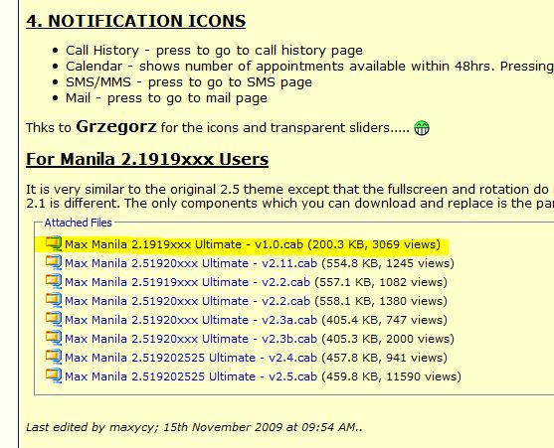Click the Grzegorz username text
Viewport: 554px width, 448px height.
click(116, 127)
